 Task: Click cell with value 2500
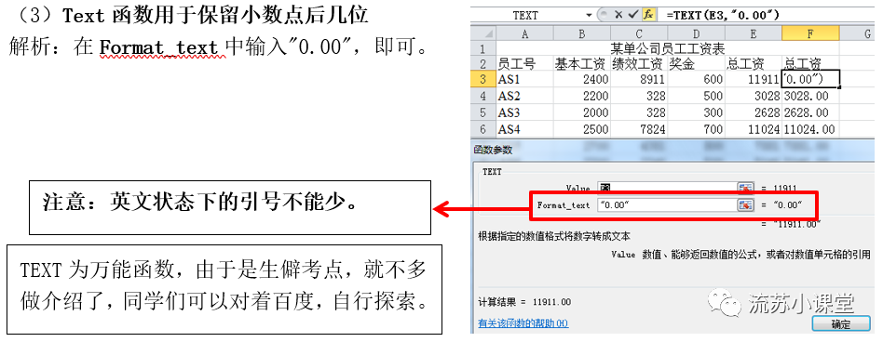tap(582, 129)
